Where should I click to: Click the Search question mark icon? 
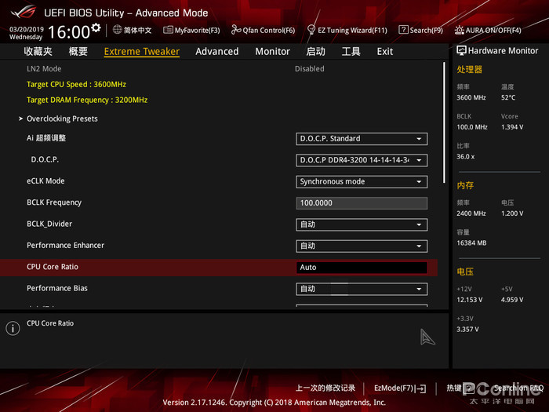click(x=403, y=30)
